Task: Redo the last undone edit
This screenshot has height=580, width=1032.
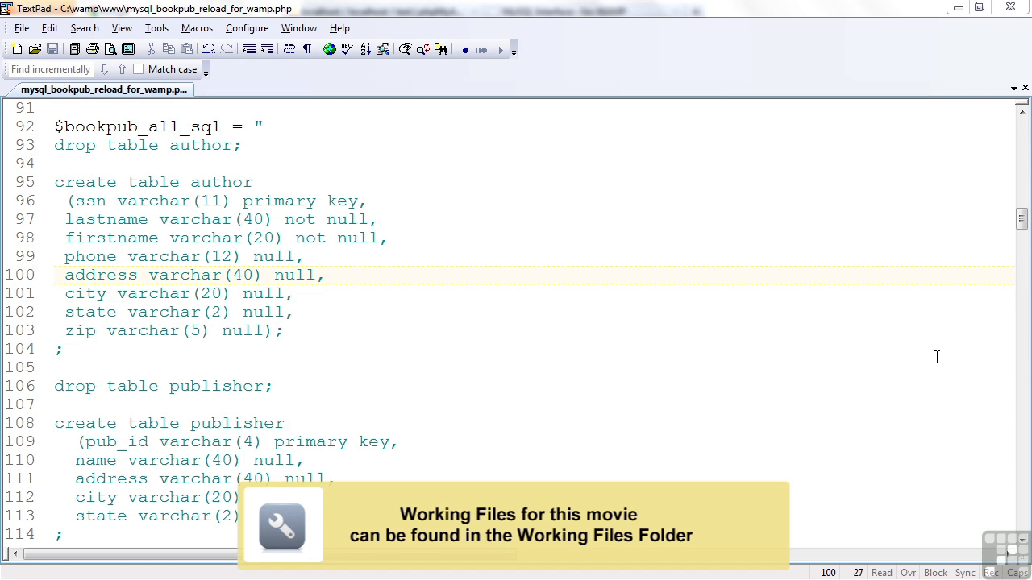Action: click(x=227, y=49)
